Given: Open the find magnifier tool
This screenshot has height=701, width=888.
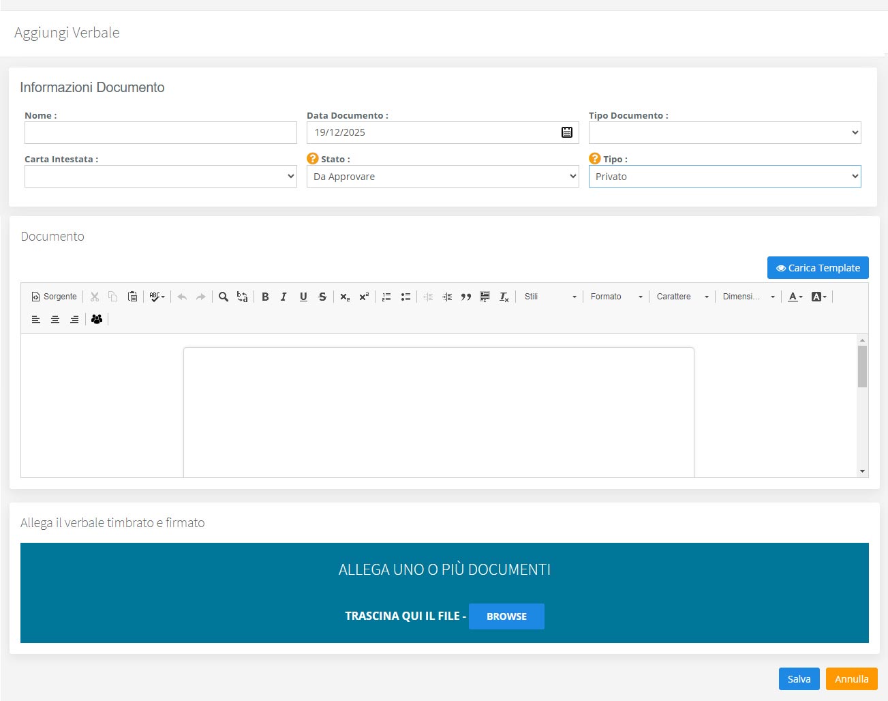Looking at the screenshot, I should (x=223, y=297).
